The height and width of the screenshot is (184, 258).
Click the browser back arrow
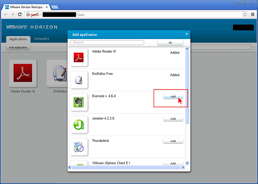(5, 14)
